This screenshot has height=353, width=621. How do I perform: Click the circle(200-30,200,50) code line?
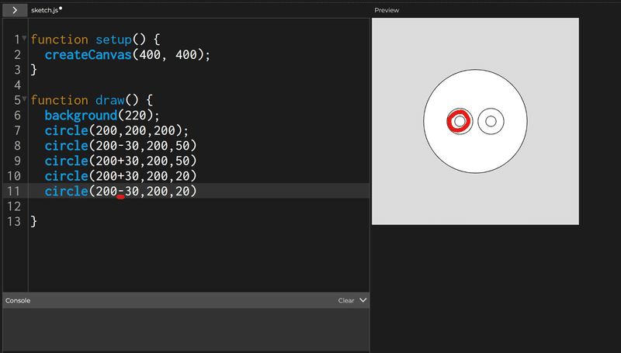pos(120,146)
